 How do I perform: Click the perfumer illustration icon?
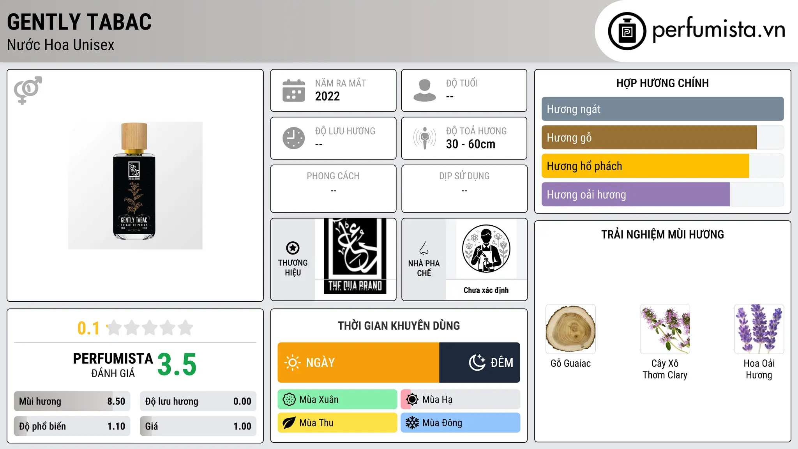486,249
